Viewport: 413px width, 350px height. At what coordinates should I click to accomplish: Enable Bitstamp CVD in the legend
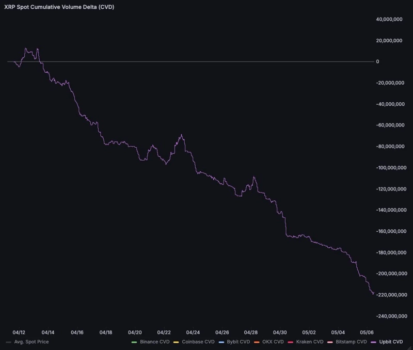[350, 342]
